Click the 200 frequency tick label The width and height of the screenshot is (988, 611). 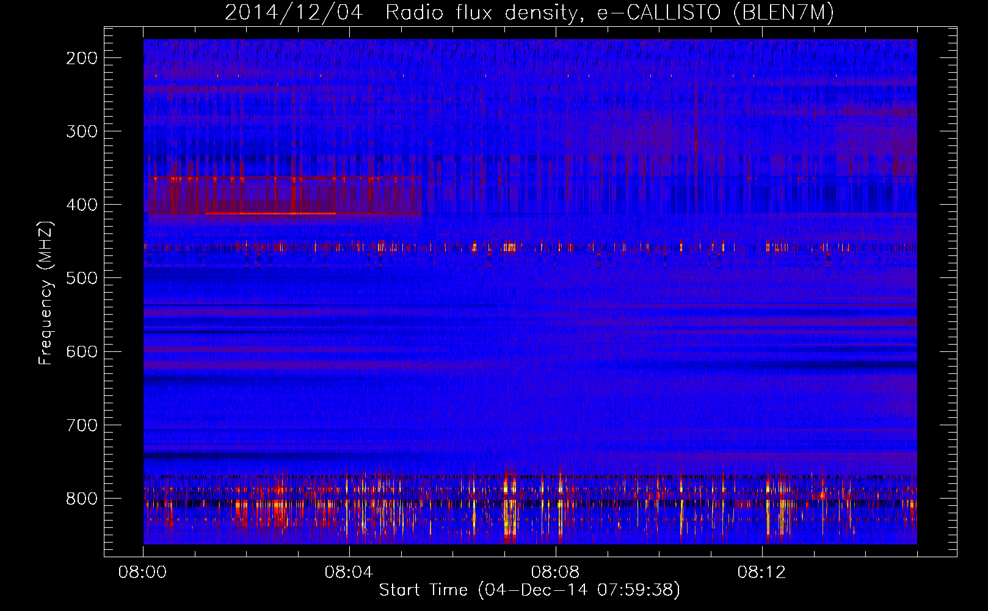tap(81, 58)
